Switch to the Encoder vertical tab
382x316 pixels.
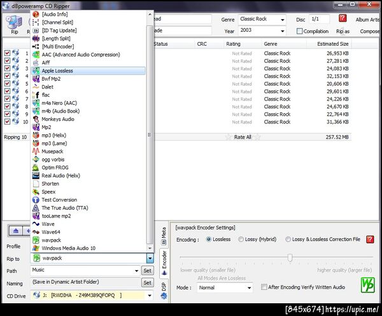point(164,263)
